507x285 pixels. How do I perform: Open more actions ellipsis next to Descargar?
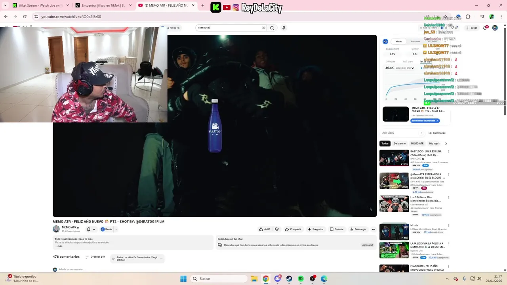[373, 229]
